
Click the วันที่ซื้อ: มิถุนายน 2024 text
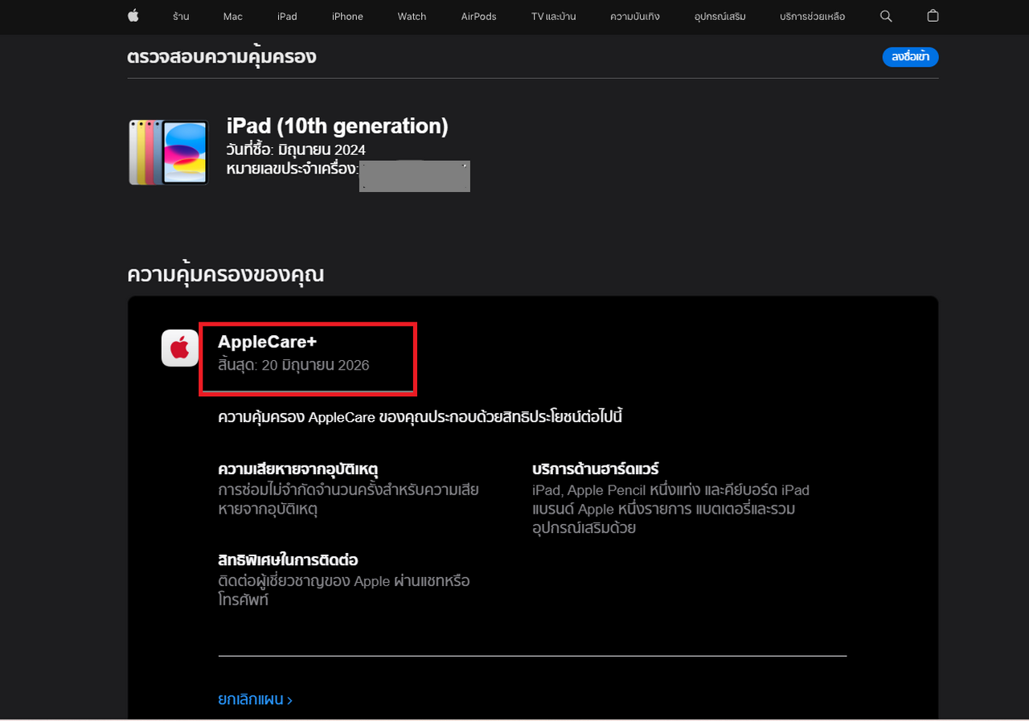tap(296, 150)
